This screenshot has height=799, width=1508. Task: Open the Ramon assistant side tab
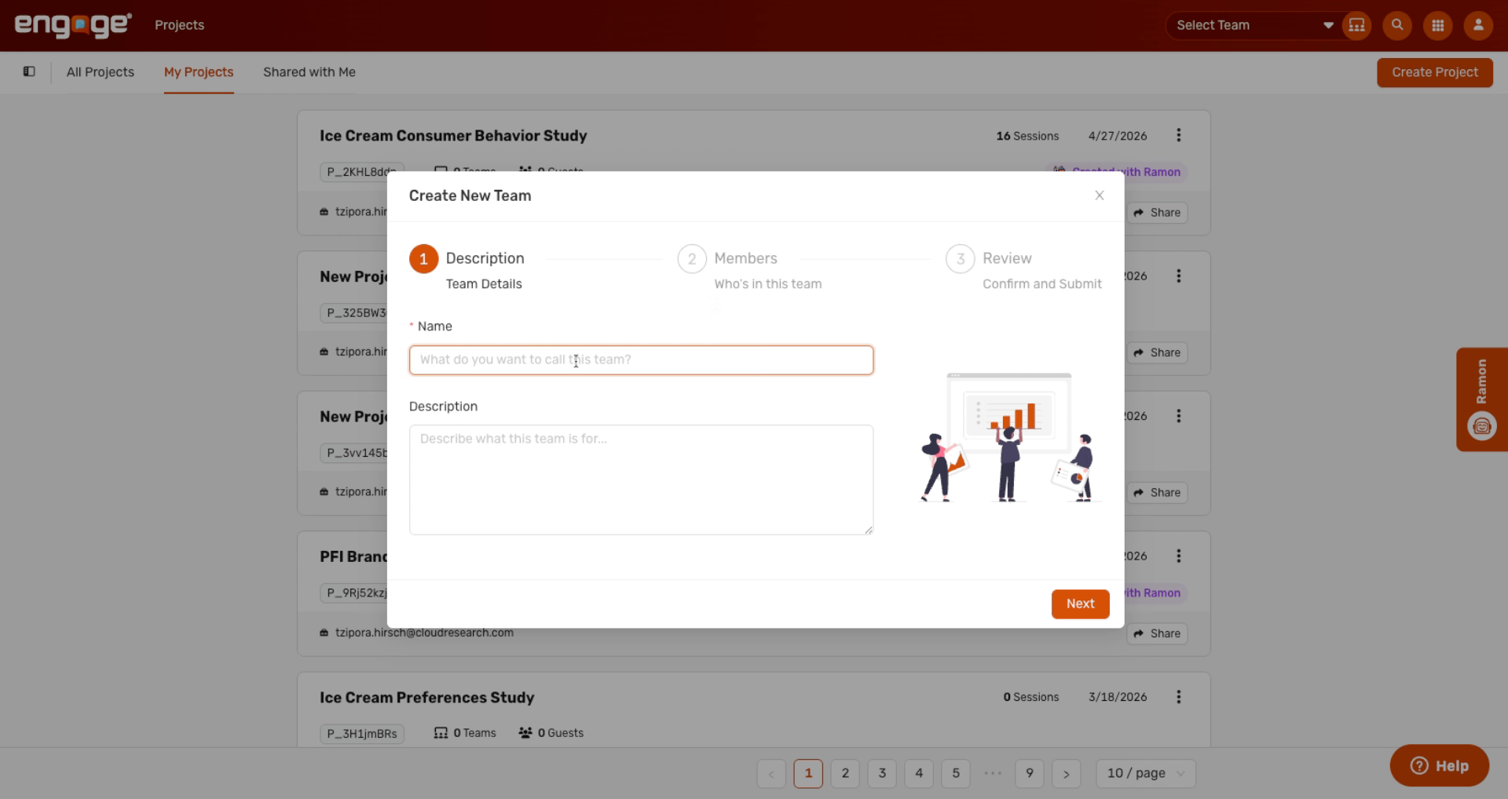coord(1481,399)
